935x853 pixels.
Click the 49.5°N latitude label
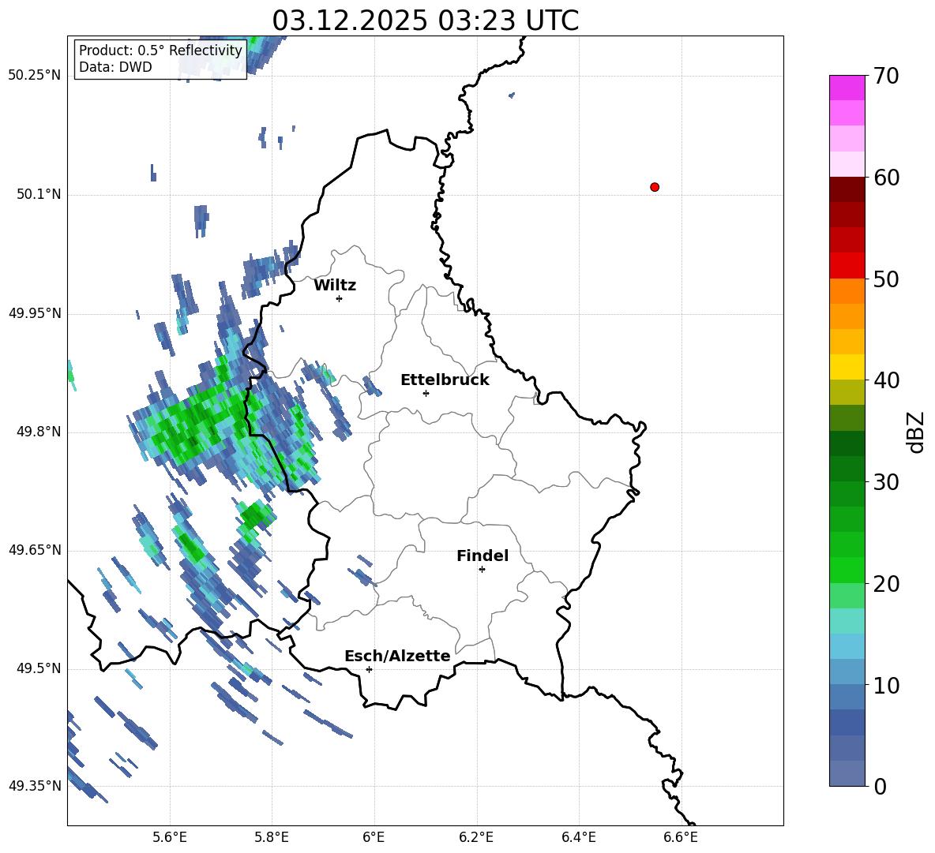point(38,668)
